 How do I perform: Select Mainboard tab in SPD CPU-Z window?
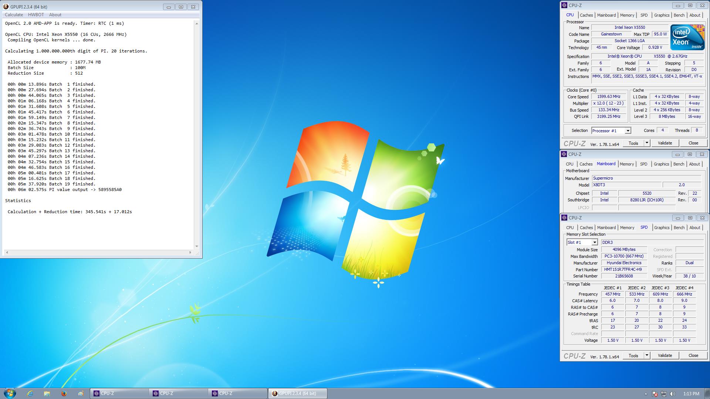[606, 228]
